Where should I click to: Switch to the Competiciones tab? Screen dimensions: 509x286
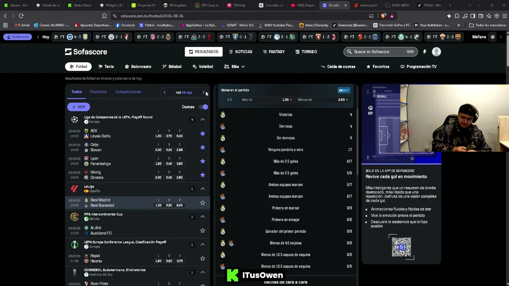pos(128,92)
